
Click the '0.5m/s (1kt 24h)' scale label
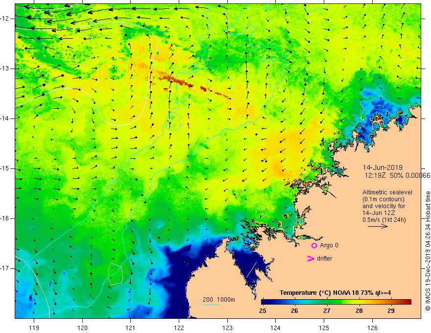coord(384,219)
